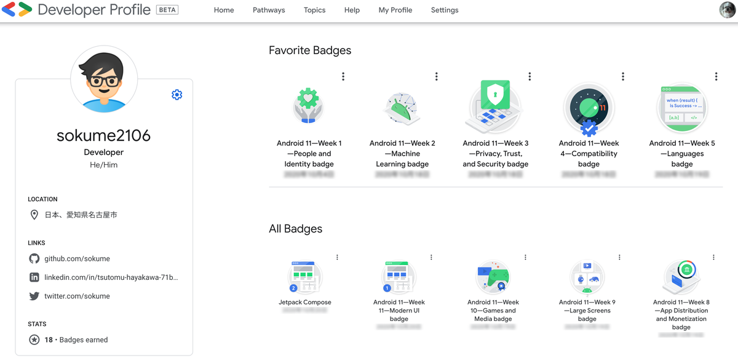Click the GitHub icon under Links
The width and height of the screenshot is (738, 361).
point(34,259)
